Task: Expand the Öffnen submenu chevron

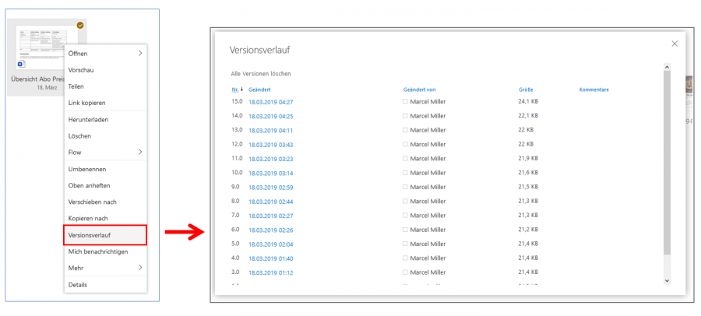Action: [x=140, y=53]
